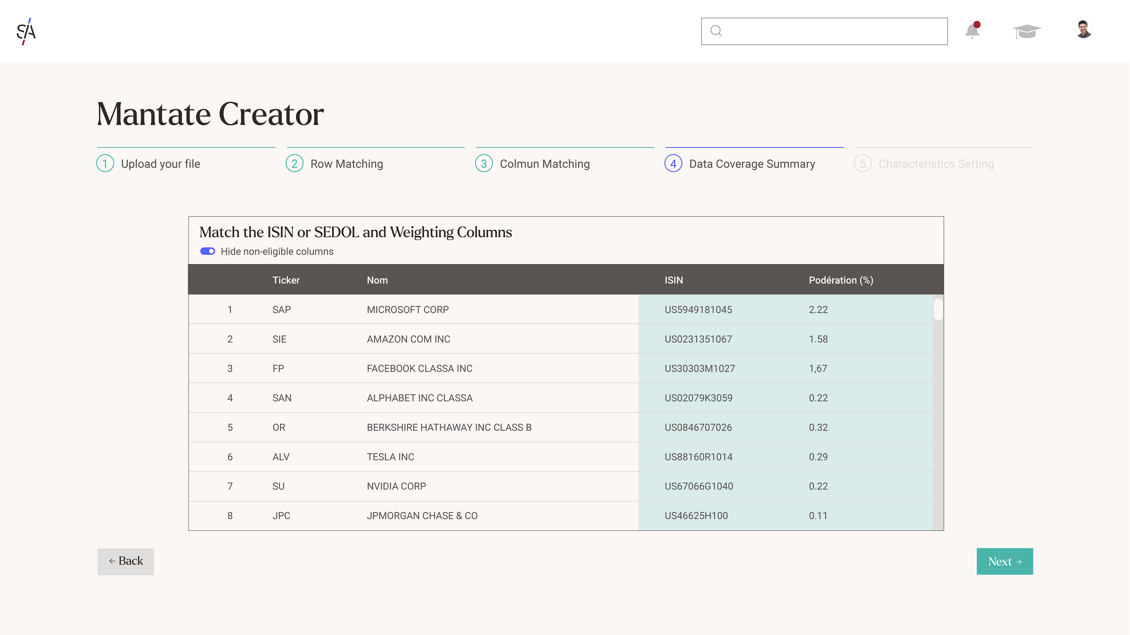This screenshot has height=635, width=1130.
Task: Click ticker JPC in row 8
Action: pyautogui.click(x=281, y=516)
